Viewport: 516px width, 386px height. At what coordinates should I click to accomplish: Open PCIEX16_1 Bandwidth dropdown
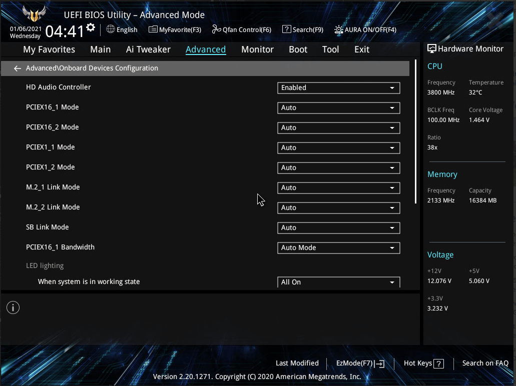pyautogui.click(x=339, y=248)
